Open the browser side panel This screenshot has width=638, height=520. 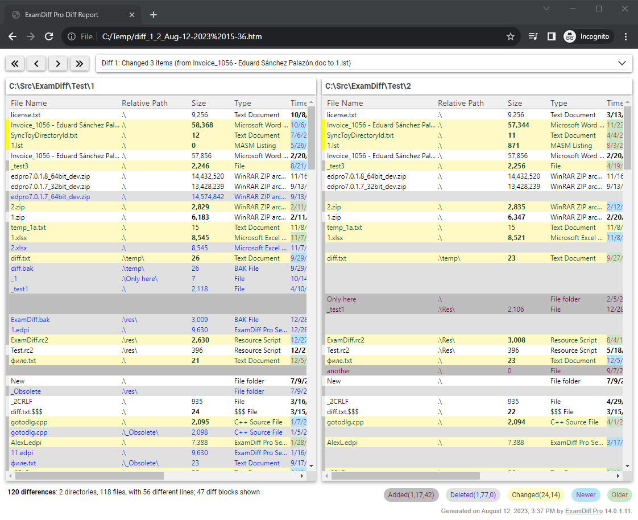[551, 36]
